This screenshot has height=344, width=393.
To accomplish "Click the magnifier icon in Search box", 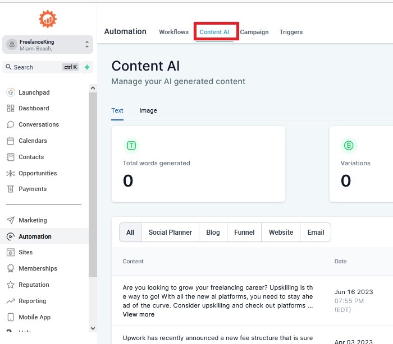I will (x=8, y=67).
